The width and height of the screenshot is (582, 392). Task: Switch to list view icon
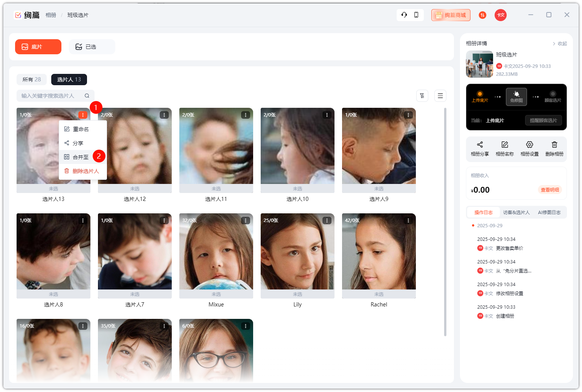coord(440,96)
